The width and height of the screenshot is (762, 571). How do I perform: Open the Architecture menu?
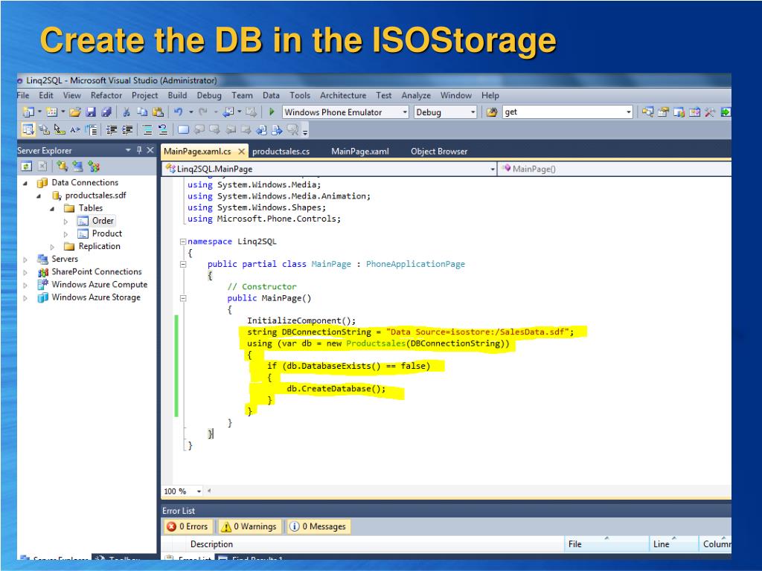pyautogui.click(x=342, y=96)
